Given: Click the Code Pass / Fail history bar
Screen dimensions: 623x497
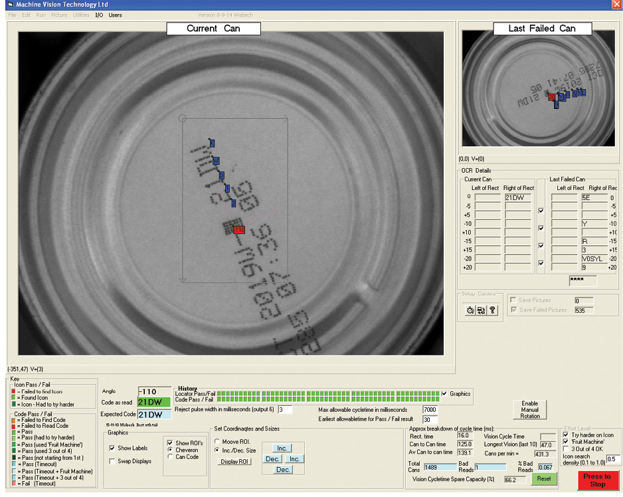Looking at the screenshot, I should (328, 399).
